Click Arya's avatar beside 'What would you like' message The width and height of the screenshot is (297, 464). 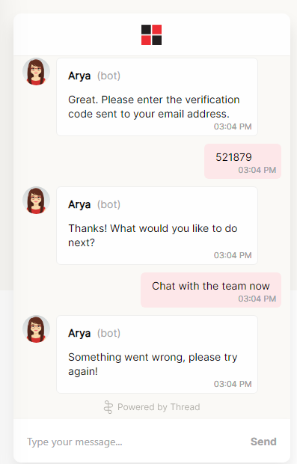click(36, 201)
